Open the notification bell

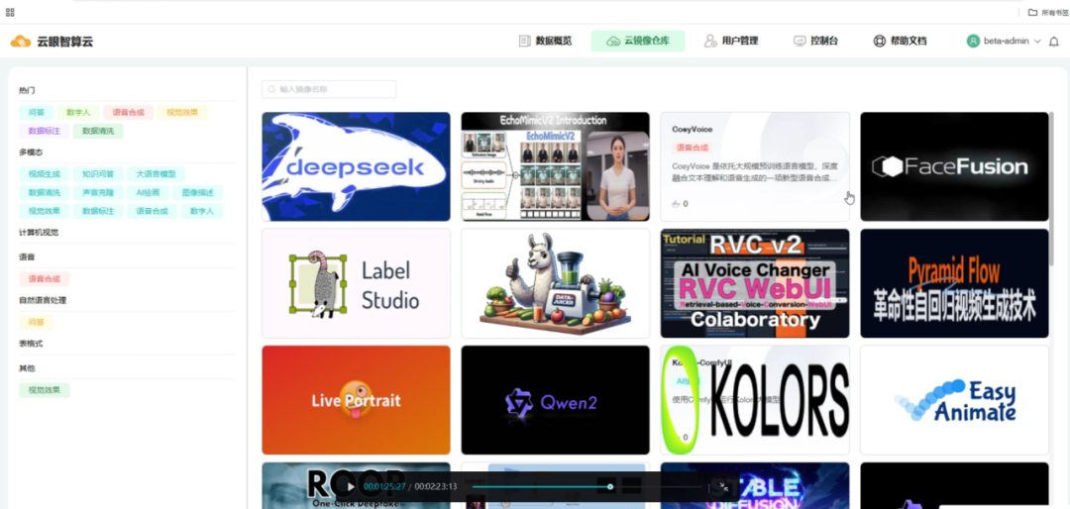1053,42
